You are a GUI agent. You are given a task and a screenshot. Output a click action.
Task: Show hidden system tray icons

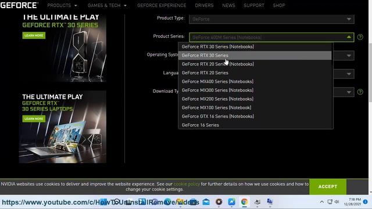(x=321, y=202)
